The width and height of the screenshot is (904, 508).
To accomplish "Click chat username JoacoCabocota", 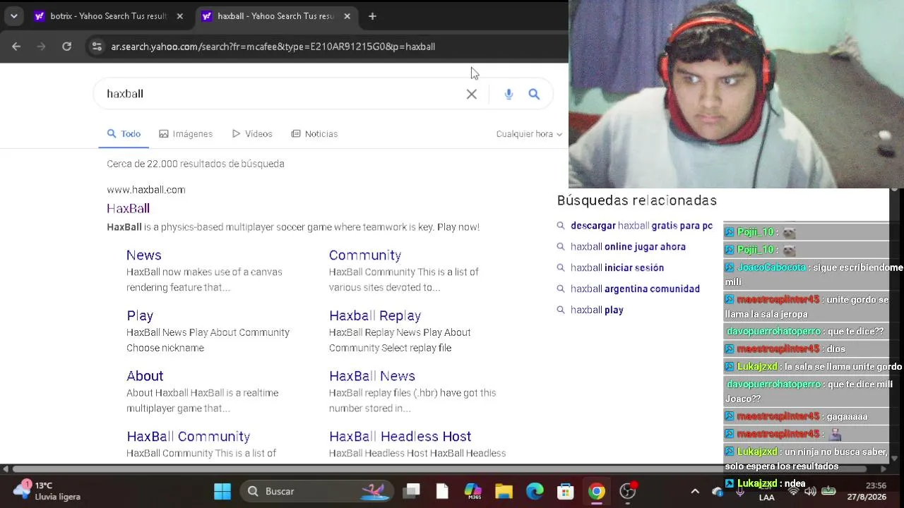I will point(771,268).
